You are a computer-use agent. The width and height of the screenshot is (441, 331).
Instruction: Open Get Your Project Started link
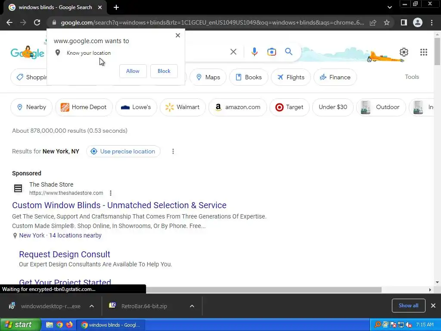65,281
